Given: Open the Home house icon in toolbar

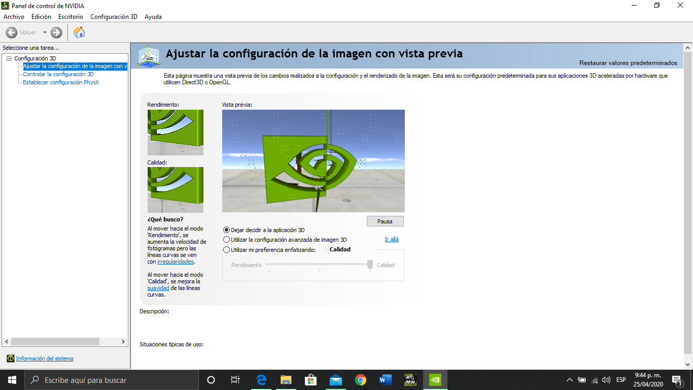Looking at the screenshot, I should (x=79, y=32).
